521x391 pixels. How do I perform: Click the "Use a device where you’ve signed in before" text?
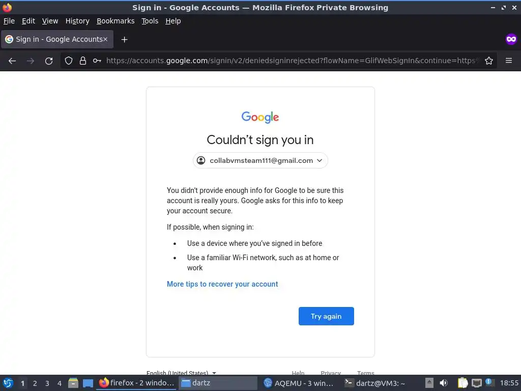[254, 243]
